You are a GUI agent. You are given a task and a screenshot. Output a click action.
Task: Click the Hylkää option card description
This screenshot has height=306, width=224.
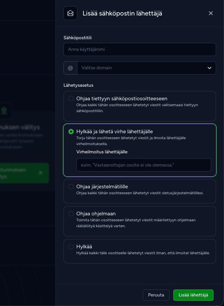click(143, 253)
